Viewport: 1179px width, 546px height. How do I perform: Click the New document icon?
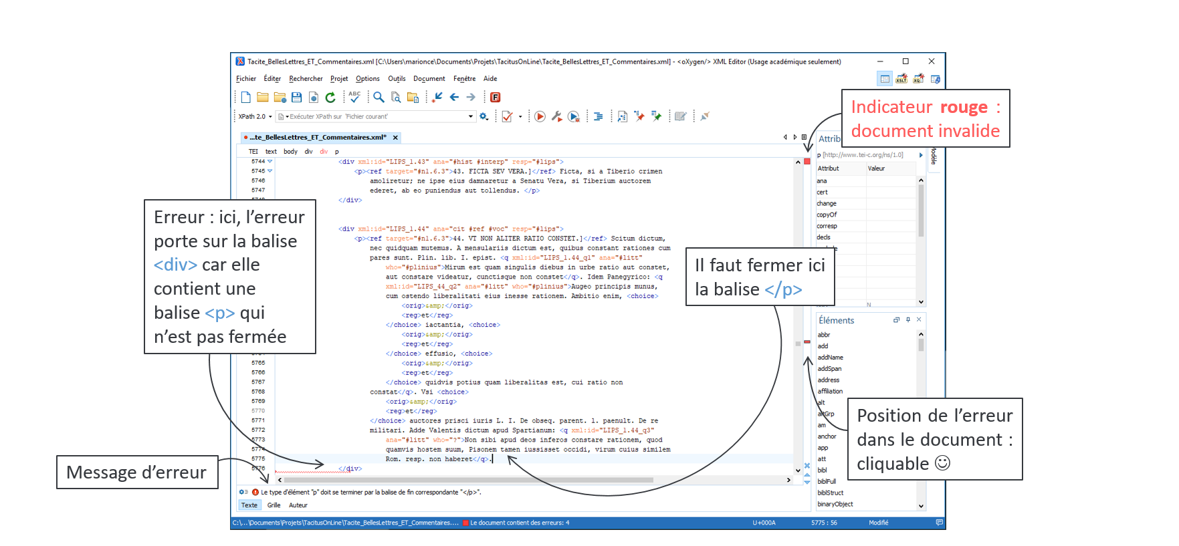(246, 98)
